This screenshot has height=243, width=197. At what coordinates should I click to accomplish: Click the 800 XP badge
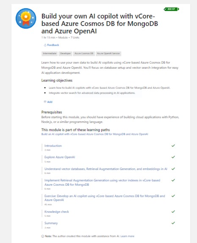[x=171, y=9]
